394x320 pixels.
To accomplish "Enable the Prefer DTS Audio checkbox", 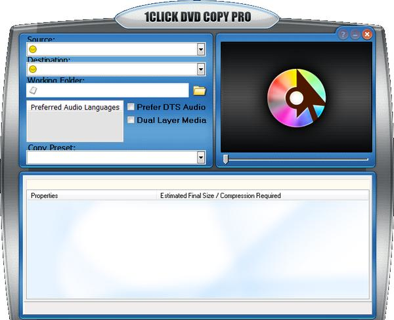I will click(131, 107).
